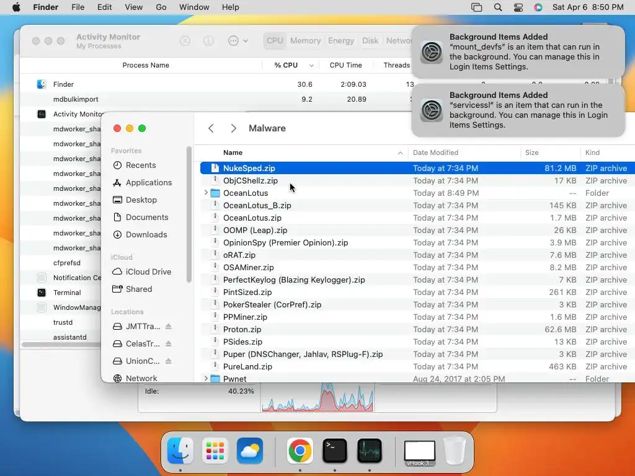This screenshot has height=476, width=635.
Task: Open the ellipsis action menu in Activity Monitor
Action: [x=238, y=41]
